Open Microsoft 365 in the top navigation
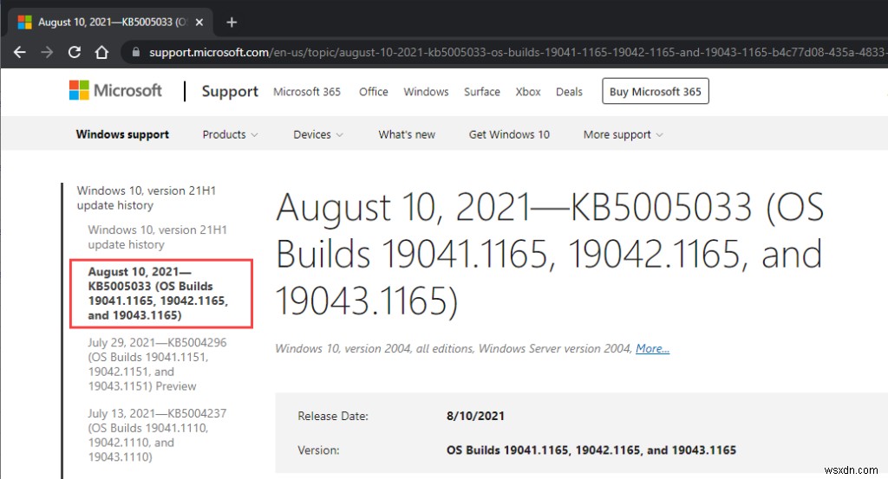Viewport: 888px width, 479px height. pos(307,92)
